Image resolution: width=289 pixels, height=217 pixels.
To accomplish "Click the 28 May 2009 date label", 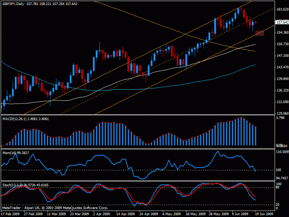I will [219, 214].
